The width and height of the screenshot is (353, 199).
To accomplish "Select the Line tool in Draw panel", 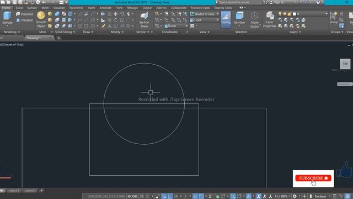I will tap(86, 20).
